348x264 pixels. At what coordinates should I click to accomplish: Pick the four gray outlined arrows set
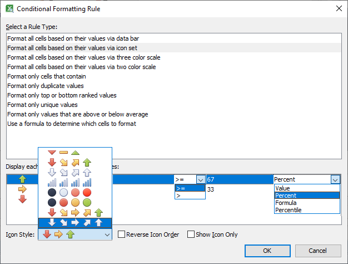(69, 173)
